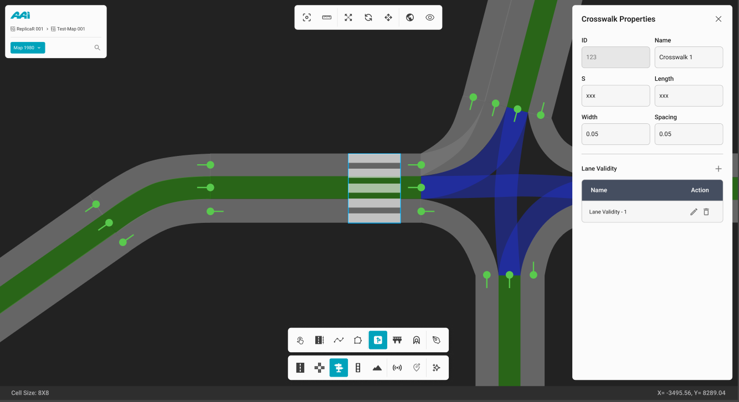Click the crosswalk on the road

pos(374,189)
